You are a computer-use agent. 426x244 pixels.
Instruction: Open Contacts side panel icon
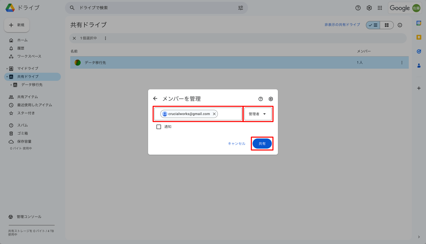[x=419, y=66]
